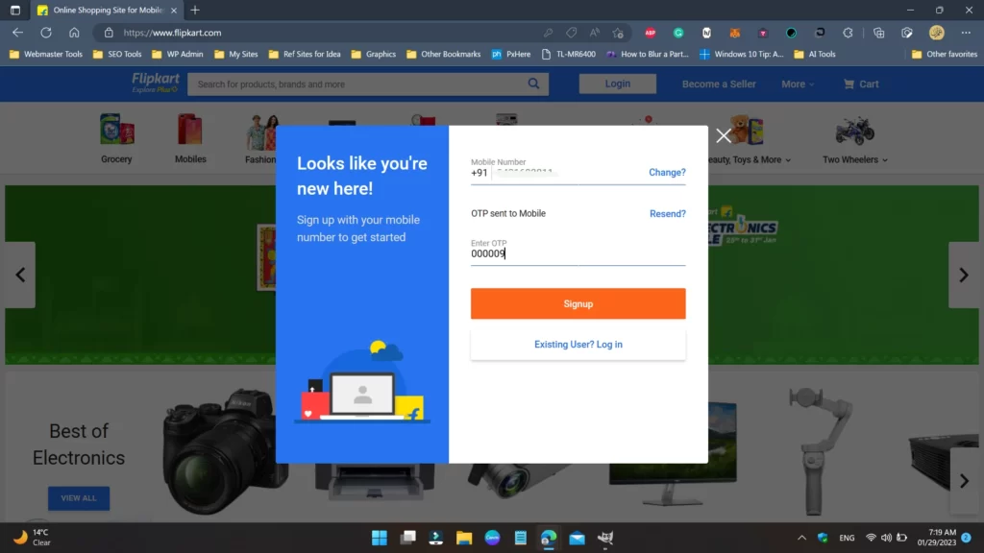Click VIEW ALL for Best of Electronics
The image size is (984, 553).
pyautogui.click(x=79, y=498)
